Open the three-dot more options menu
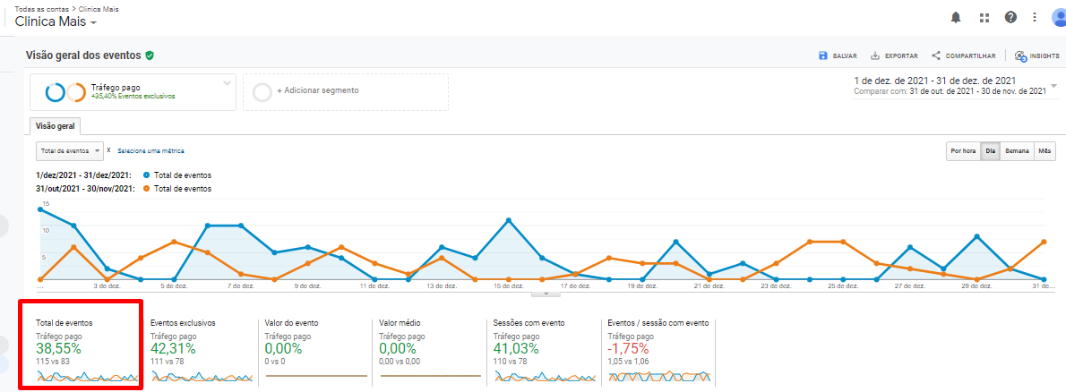1066x392 pixels. [1035, 17]
